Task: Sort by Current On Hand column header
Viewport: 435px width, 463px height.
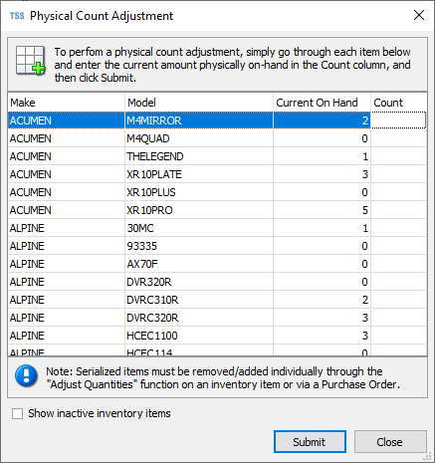Action: [322, 103]
